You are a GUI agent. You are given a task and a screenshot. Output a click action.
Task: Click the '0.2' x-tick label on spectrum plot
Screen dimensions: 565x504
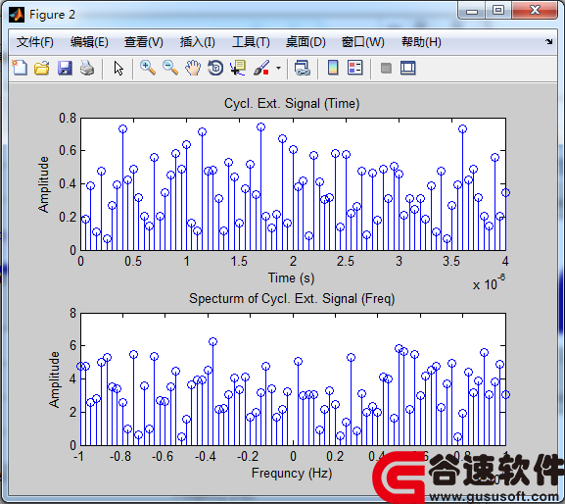pos(335,456)
